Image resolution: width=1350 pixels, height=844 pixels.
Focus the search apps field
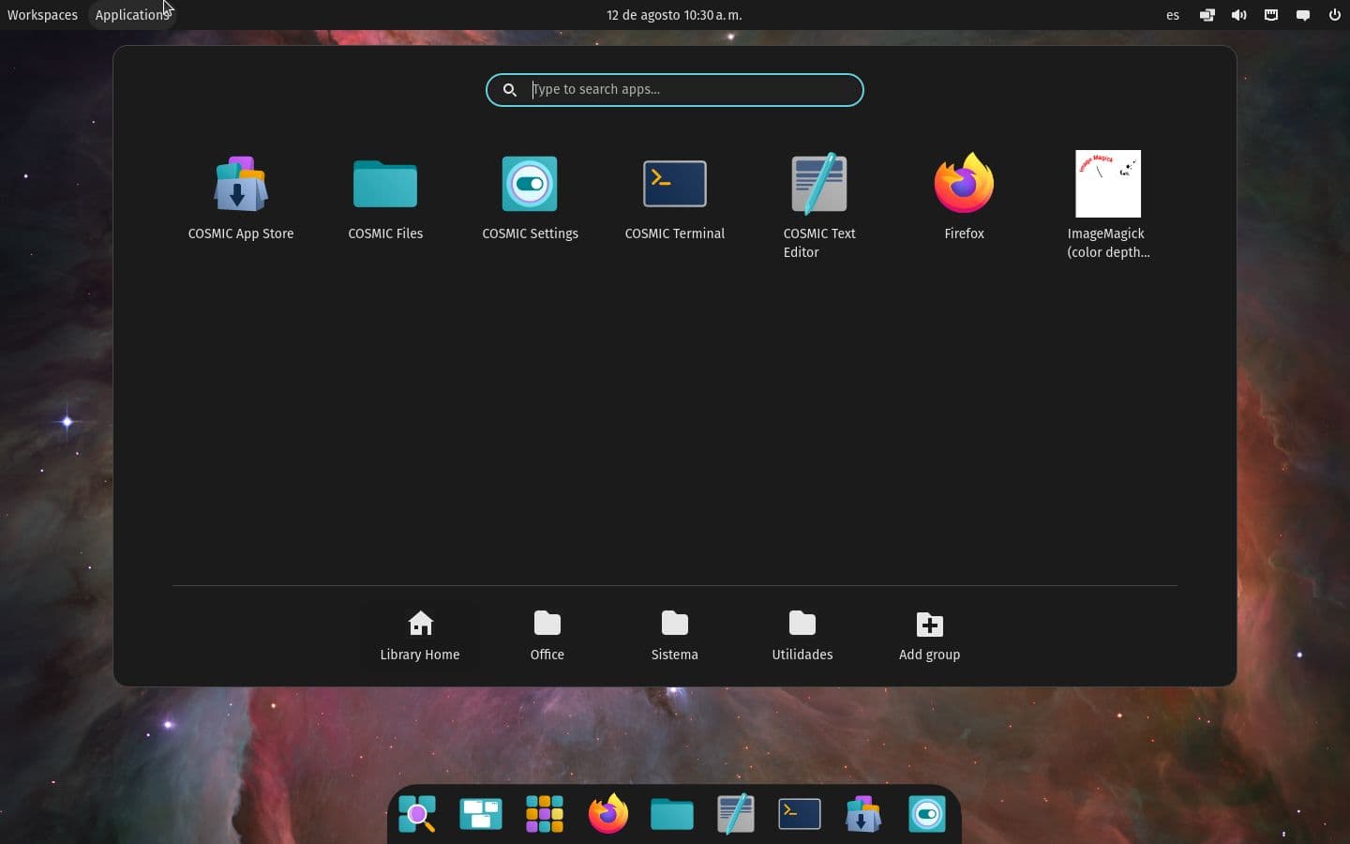pos(675,90)
